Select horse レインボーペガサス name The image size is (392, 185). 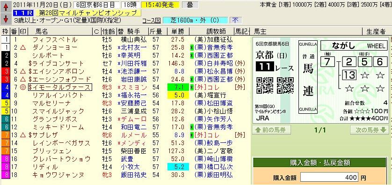[61, 143]
